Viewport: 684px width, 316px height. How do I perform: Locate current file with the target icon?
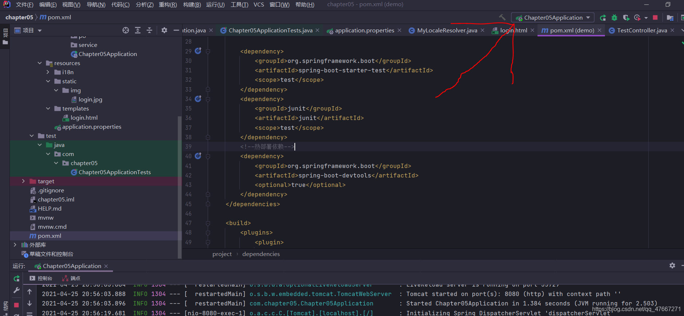[126, 30]
